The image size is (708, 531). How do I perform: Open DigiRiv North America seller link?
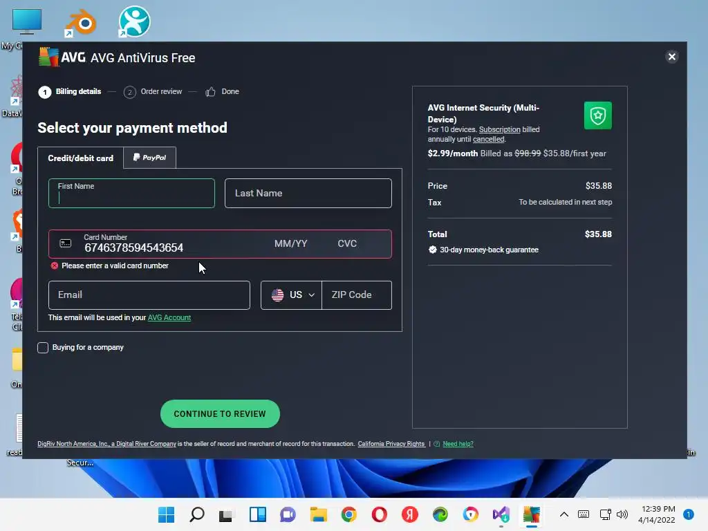[106, 444]
